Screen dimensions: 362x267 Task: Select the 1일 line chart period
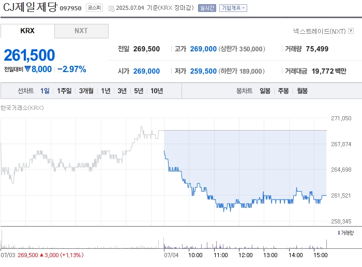coord(45,91)
